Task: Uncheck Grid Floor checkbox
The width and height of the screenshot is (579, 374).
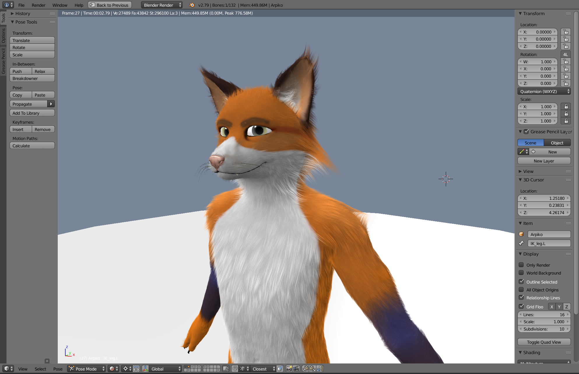Action: coord(521,307)
